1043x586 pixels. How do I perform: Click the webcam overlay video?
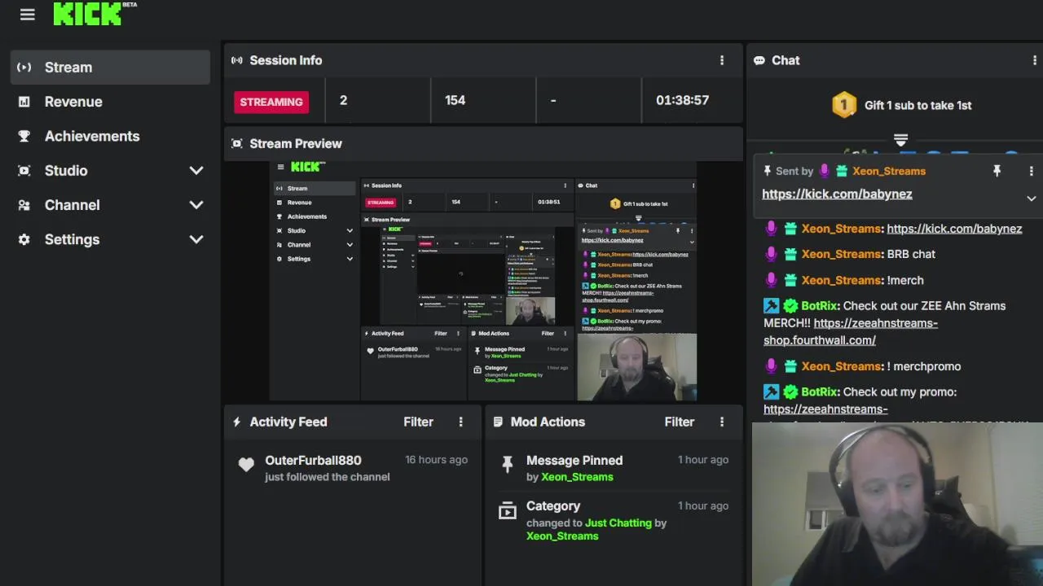click(x=897, y=503)
